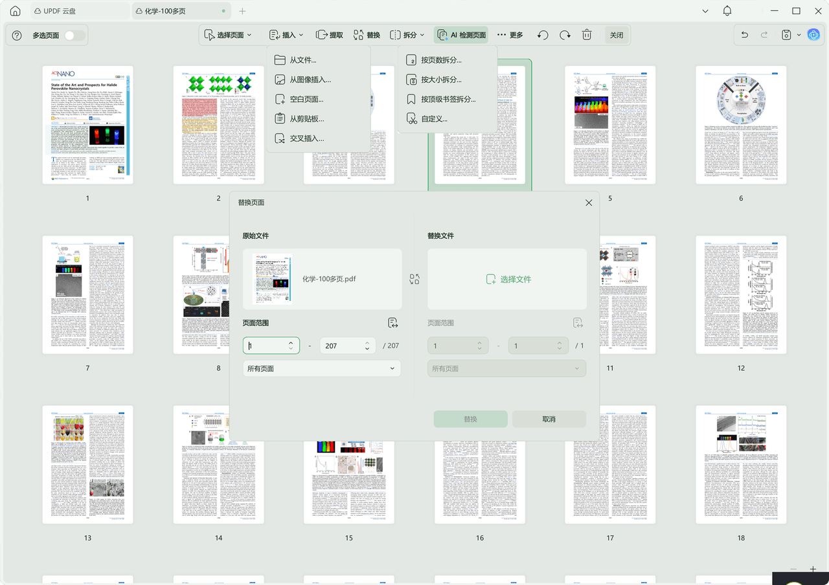Go to the home icon
Screen dimensions: 829x585
16,11
